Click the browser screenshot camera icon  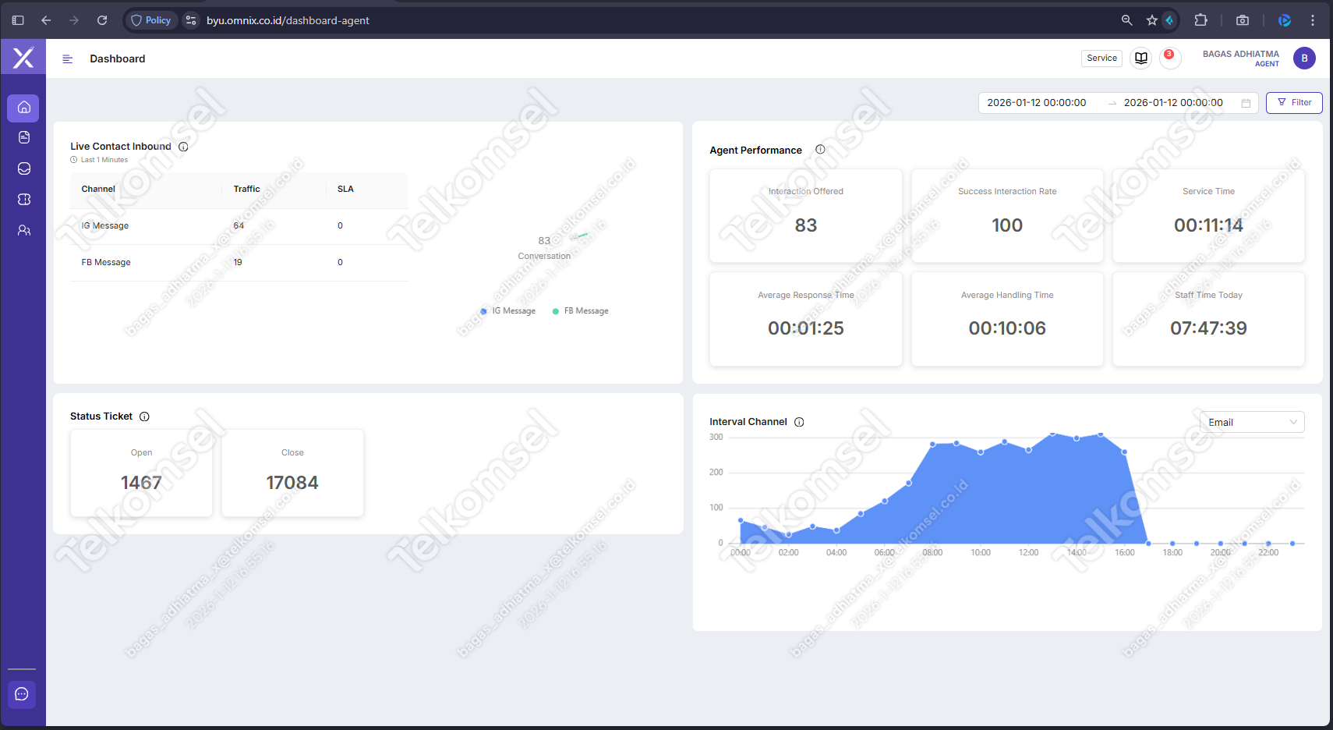coord(1243,20)
